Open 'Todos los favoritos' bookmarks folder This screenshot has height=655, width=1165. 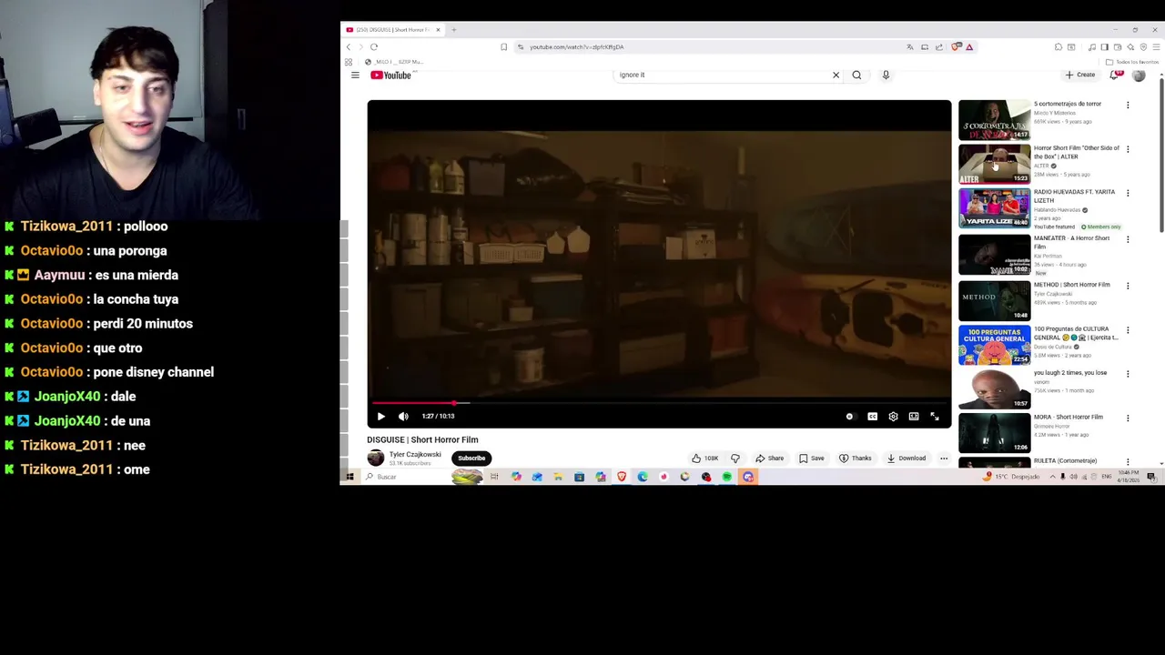tap(1133, 62)
